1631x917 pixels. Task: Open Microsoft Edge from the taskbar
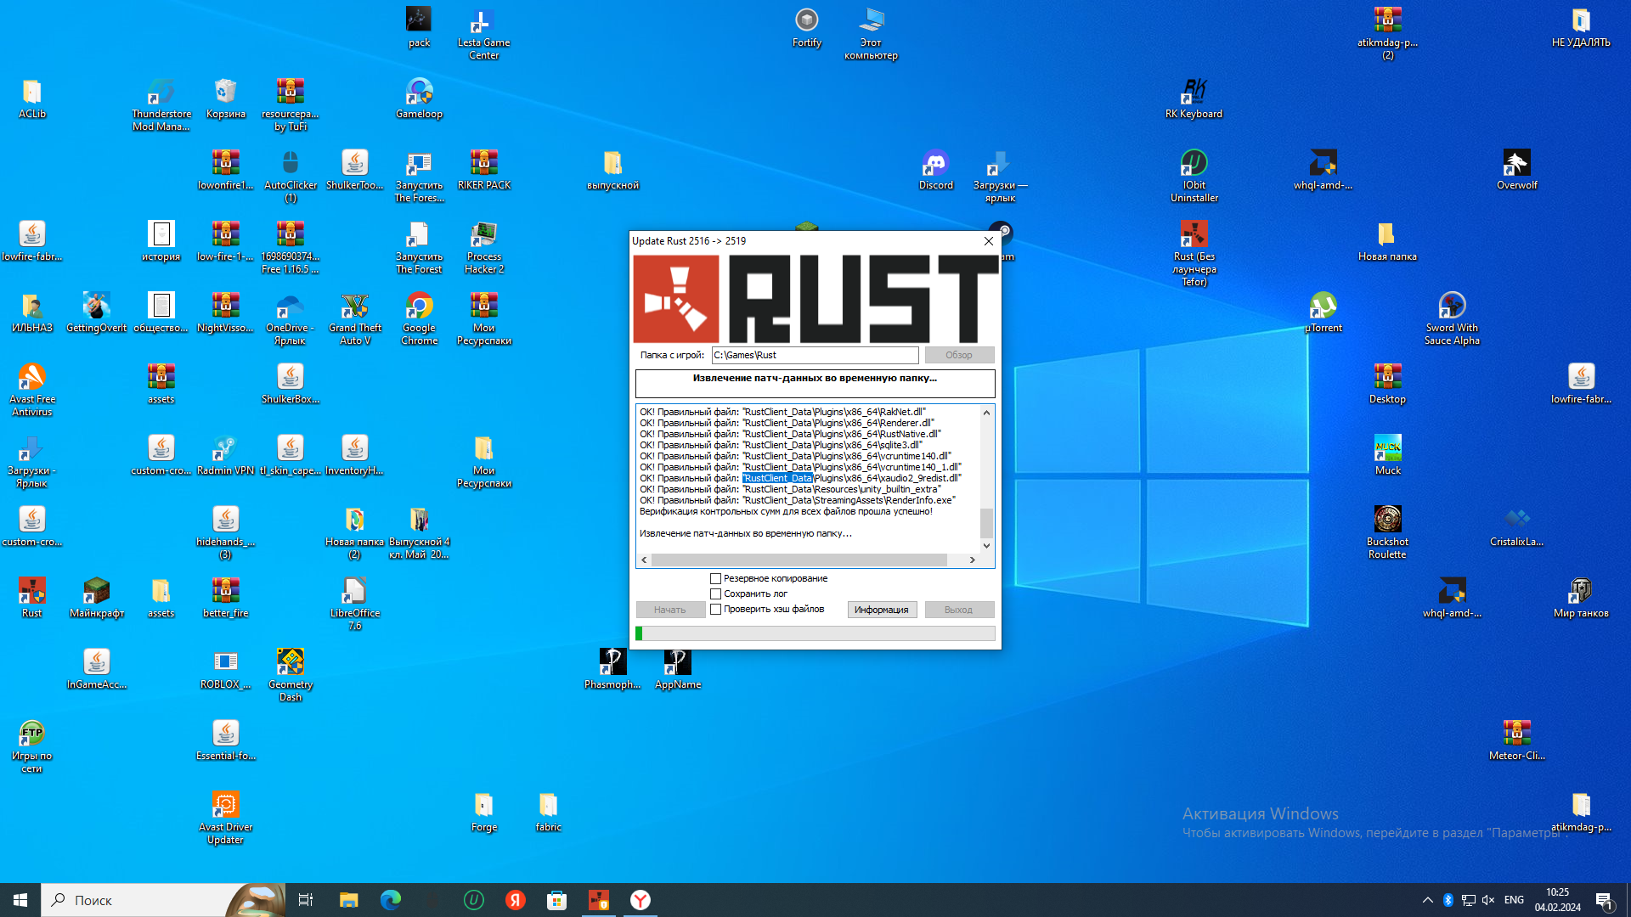pyautogui.click(x=390, y=900)
